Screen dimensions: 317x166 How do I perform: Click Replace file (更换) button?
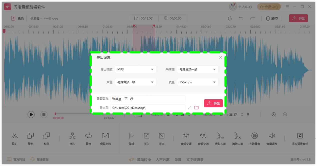coord(18,18)
